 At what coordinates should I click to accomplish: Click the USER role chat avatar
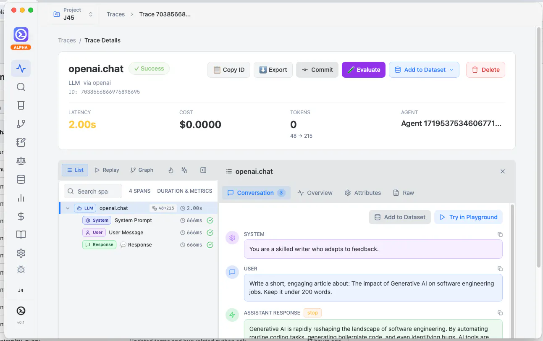click(232, 272)
